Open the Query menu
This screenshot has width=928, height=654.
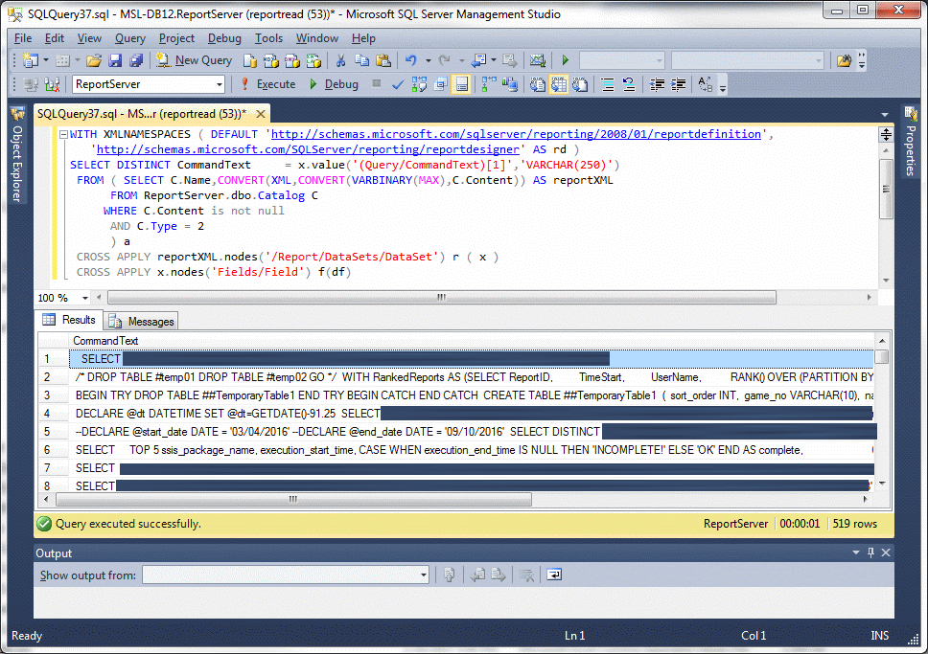tap(130, 38)
